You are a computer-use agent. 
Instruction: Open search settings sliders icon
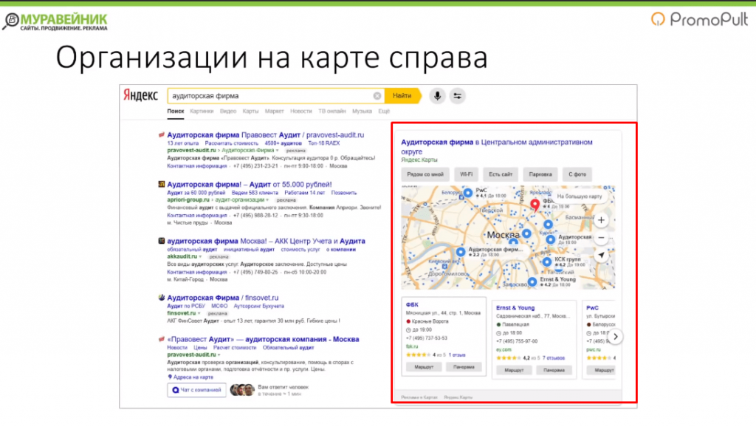457,96
